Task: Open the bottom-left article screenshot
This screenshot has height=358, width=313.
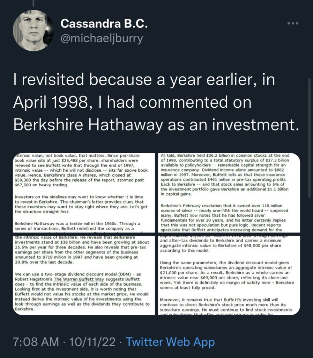Action: click(83, 275)
